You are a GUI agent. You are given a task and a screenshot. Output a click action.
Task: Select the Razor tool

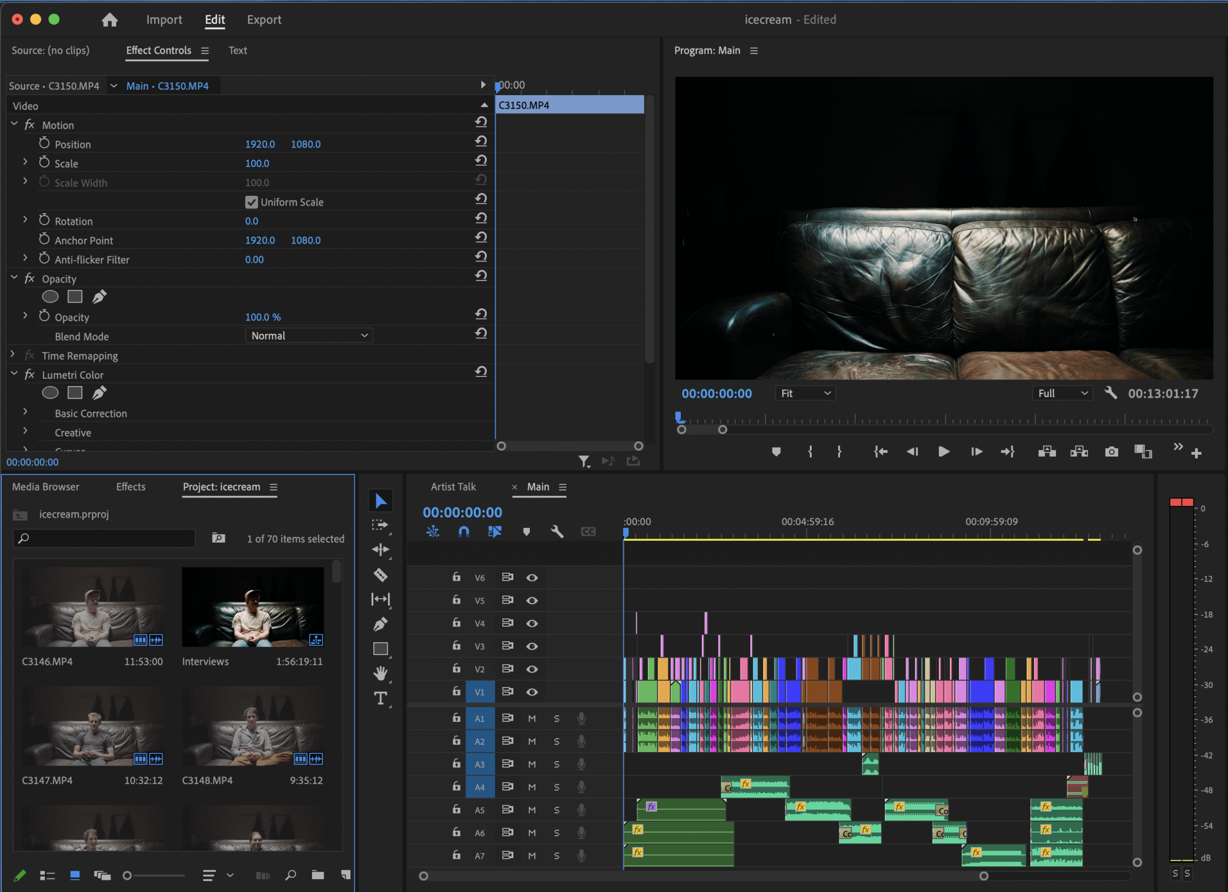(x=381, y=575)
